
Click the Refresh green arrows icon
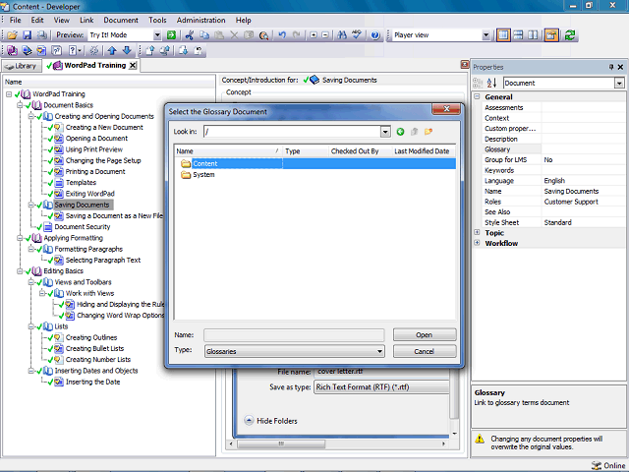click(x=570, y=35)
